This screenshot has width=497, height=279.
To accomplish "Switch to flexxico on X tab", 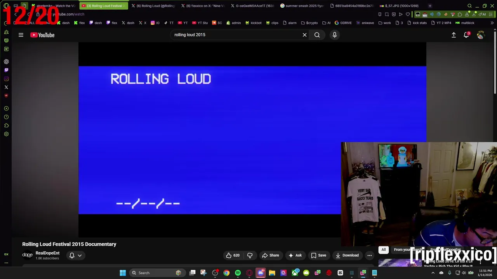I will click(203, 6).
